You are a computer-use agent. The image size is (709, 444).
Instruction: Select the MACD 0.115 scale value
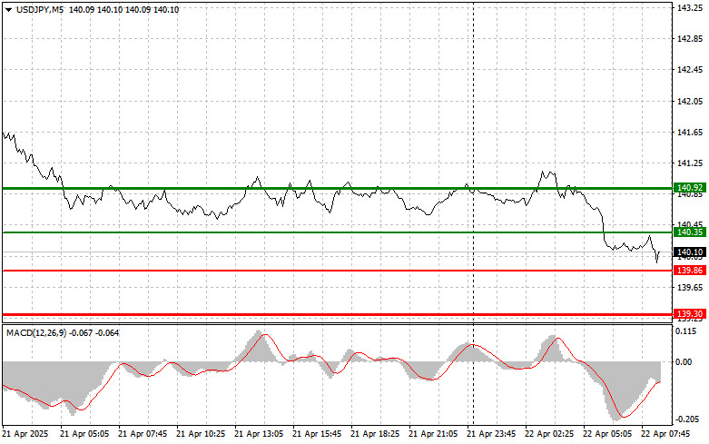click(x=686, y=331)
